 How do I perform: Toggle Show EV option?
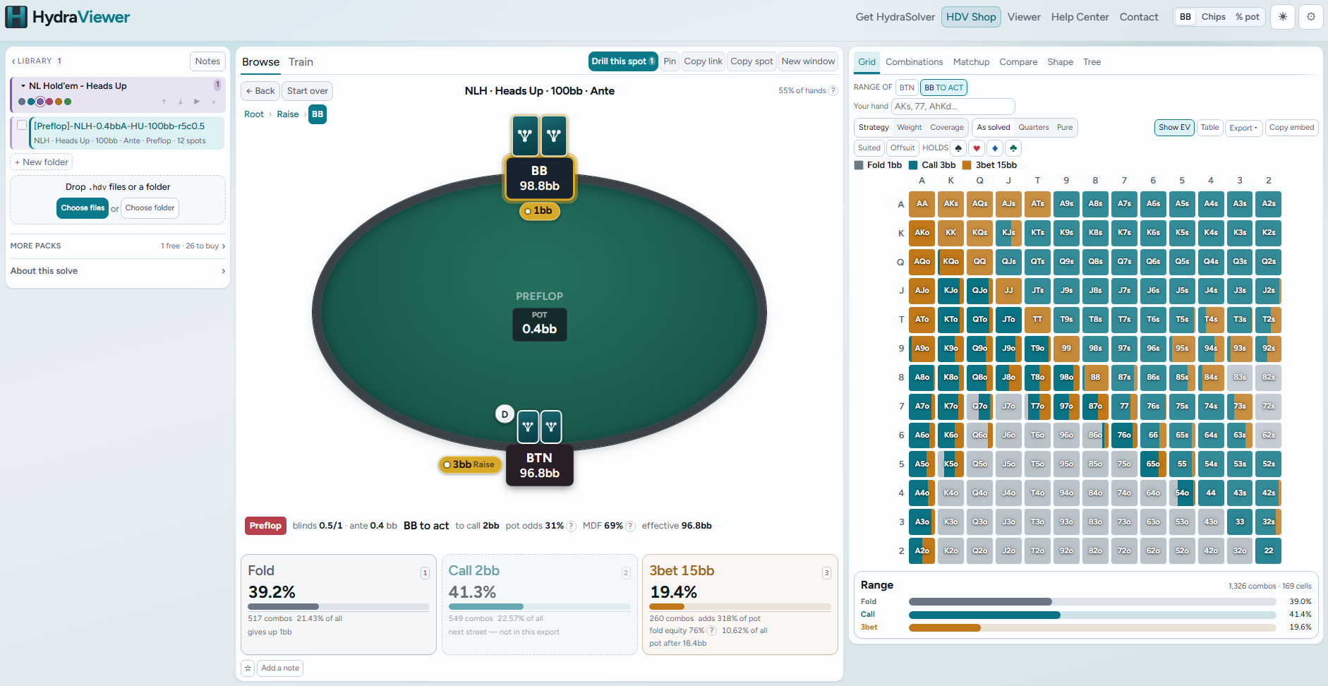pos(1174,128)
